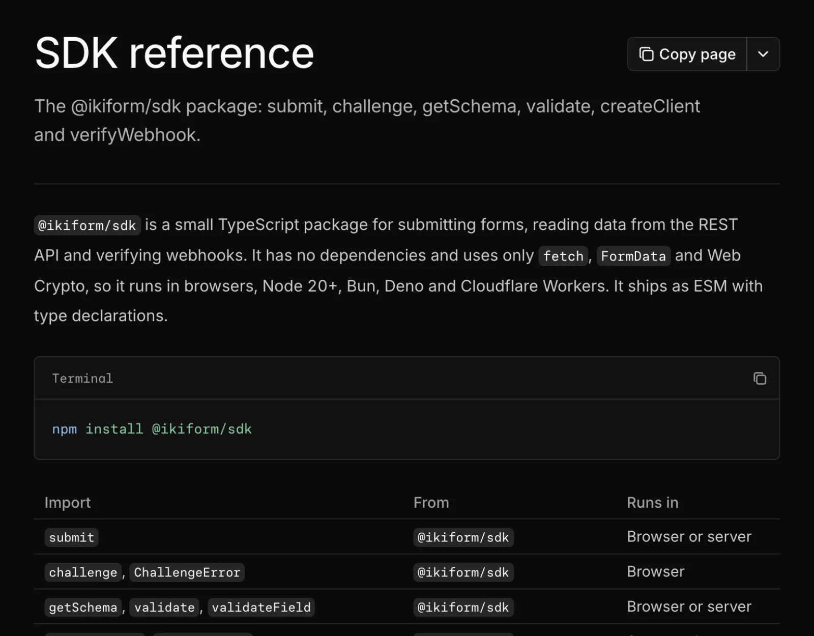Click the submit code cell
The width and height of the screenshot is (814, 636).
pos(72,537)
